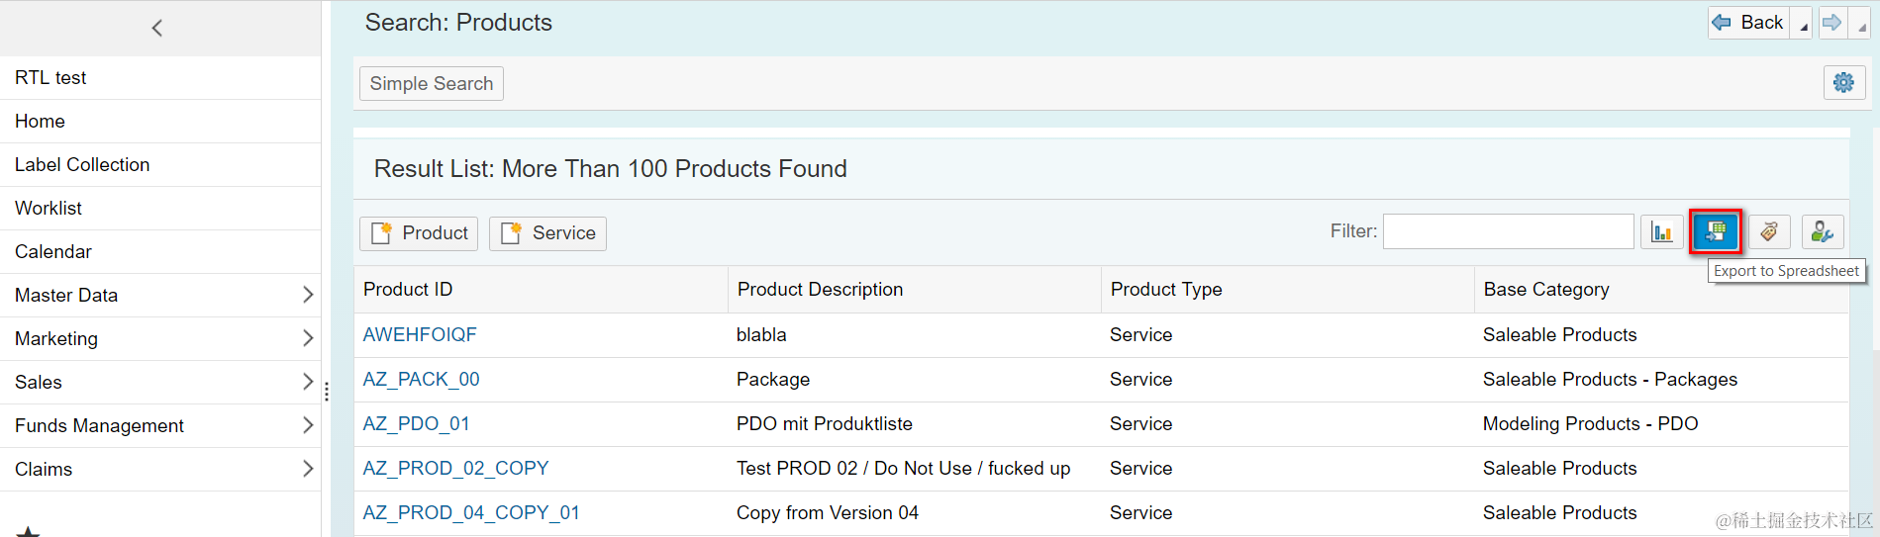Click into the Filter input field
This screenshot has height=537, width=1880.
(x=1508, y=231)
